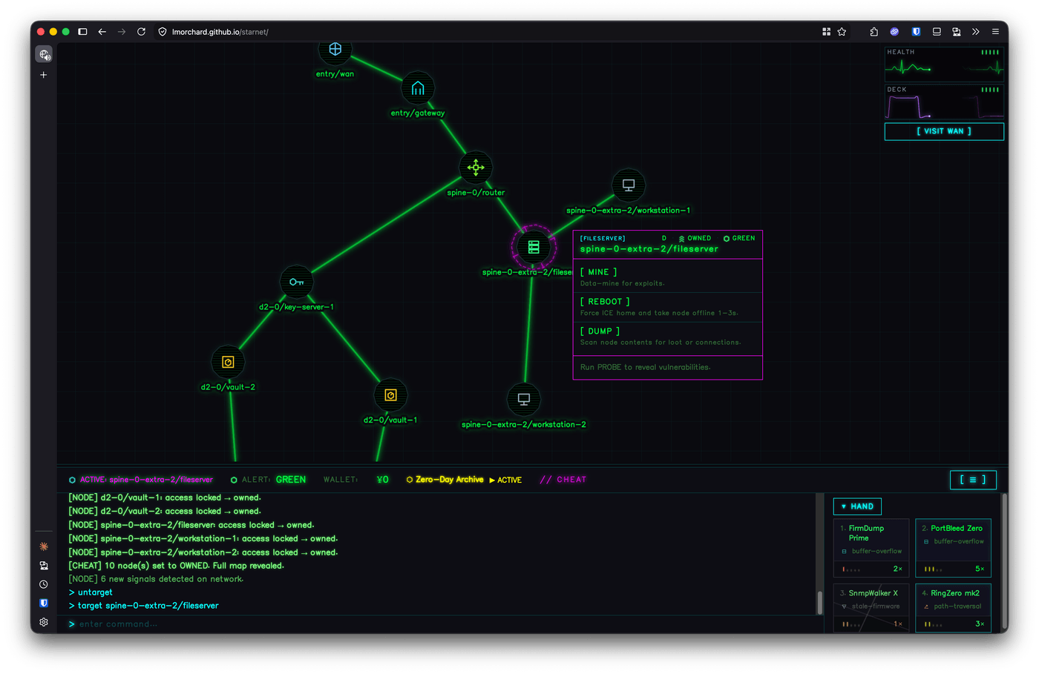
Task: Click the VISIT WAN button
Action: [x=944, y=131]
